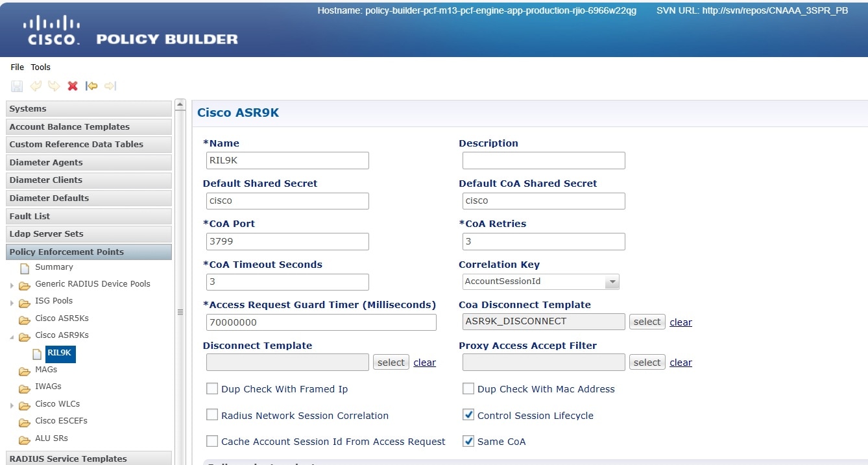Expand Account Balance Templates section
This screenshot has height=465, width=868.
[89, 126]
